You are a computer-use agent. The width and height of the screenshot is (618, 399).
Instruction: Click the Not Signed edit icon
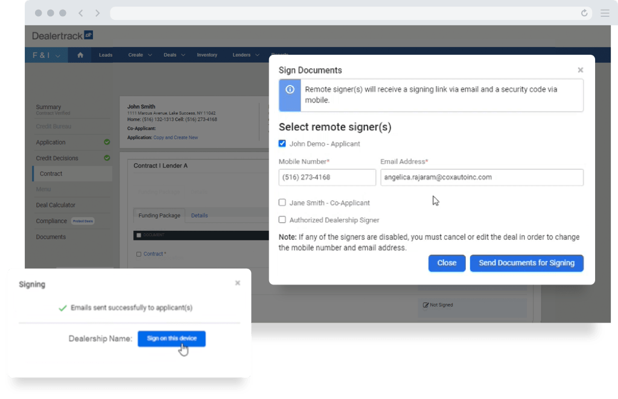point(425,305)
